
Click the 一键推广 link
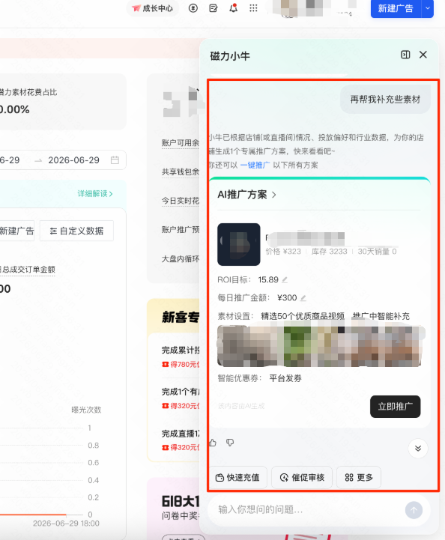click(x=255, y=166)
